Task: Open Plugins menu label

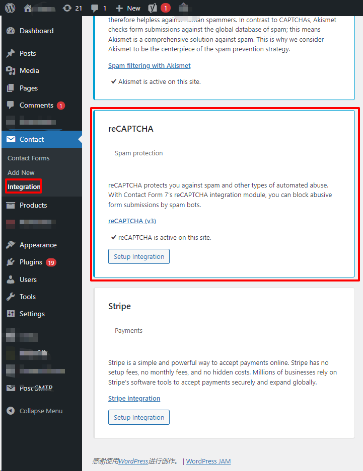Action: 31,262
